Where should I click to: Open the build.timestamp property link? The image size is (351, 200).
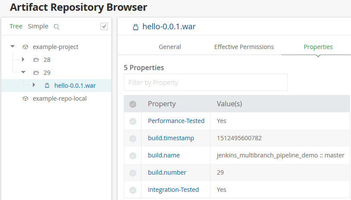pyautogui.click(x=171, y=138)
